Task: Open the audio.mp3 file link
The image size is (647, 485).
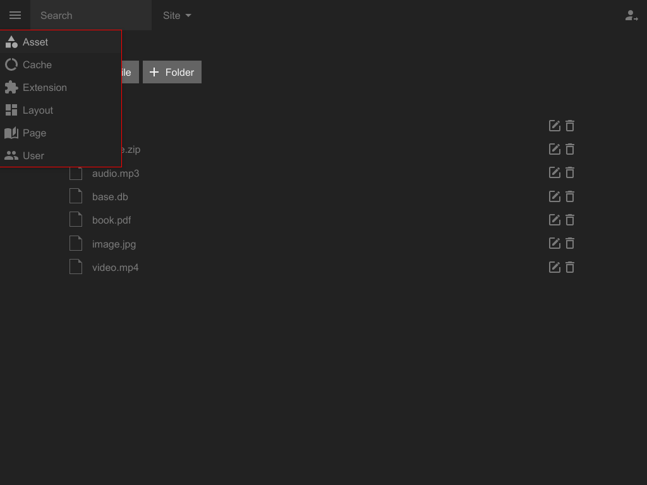Action: click(x=116, y=173)
